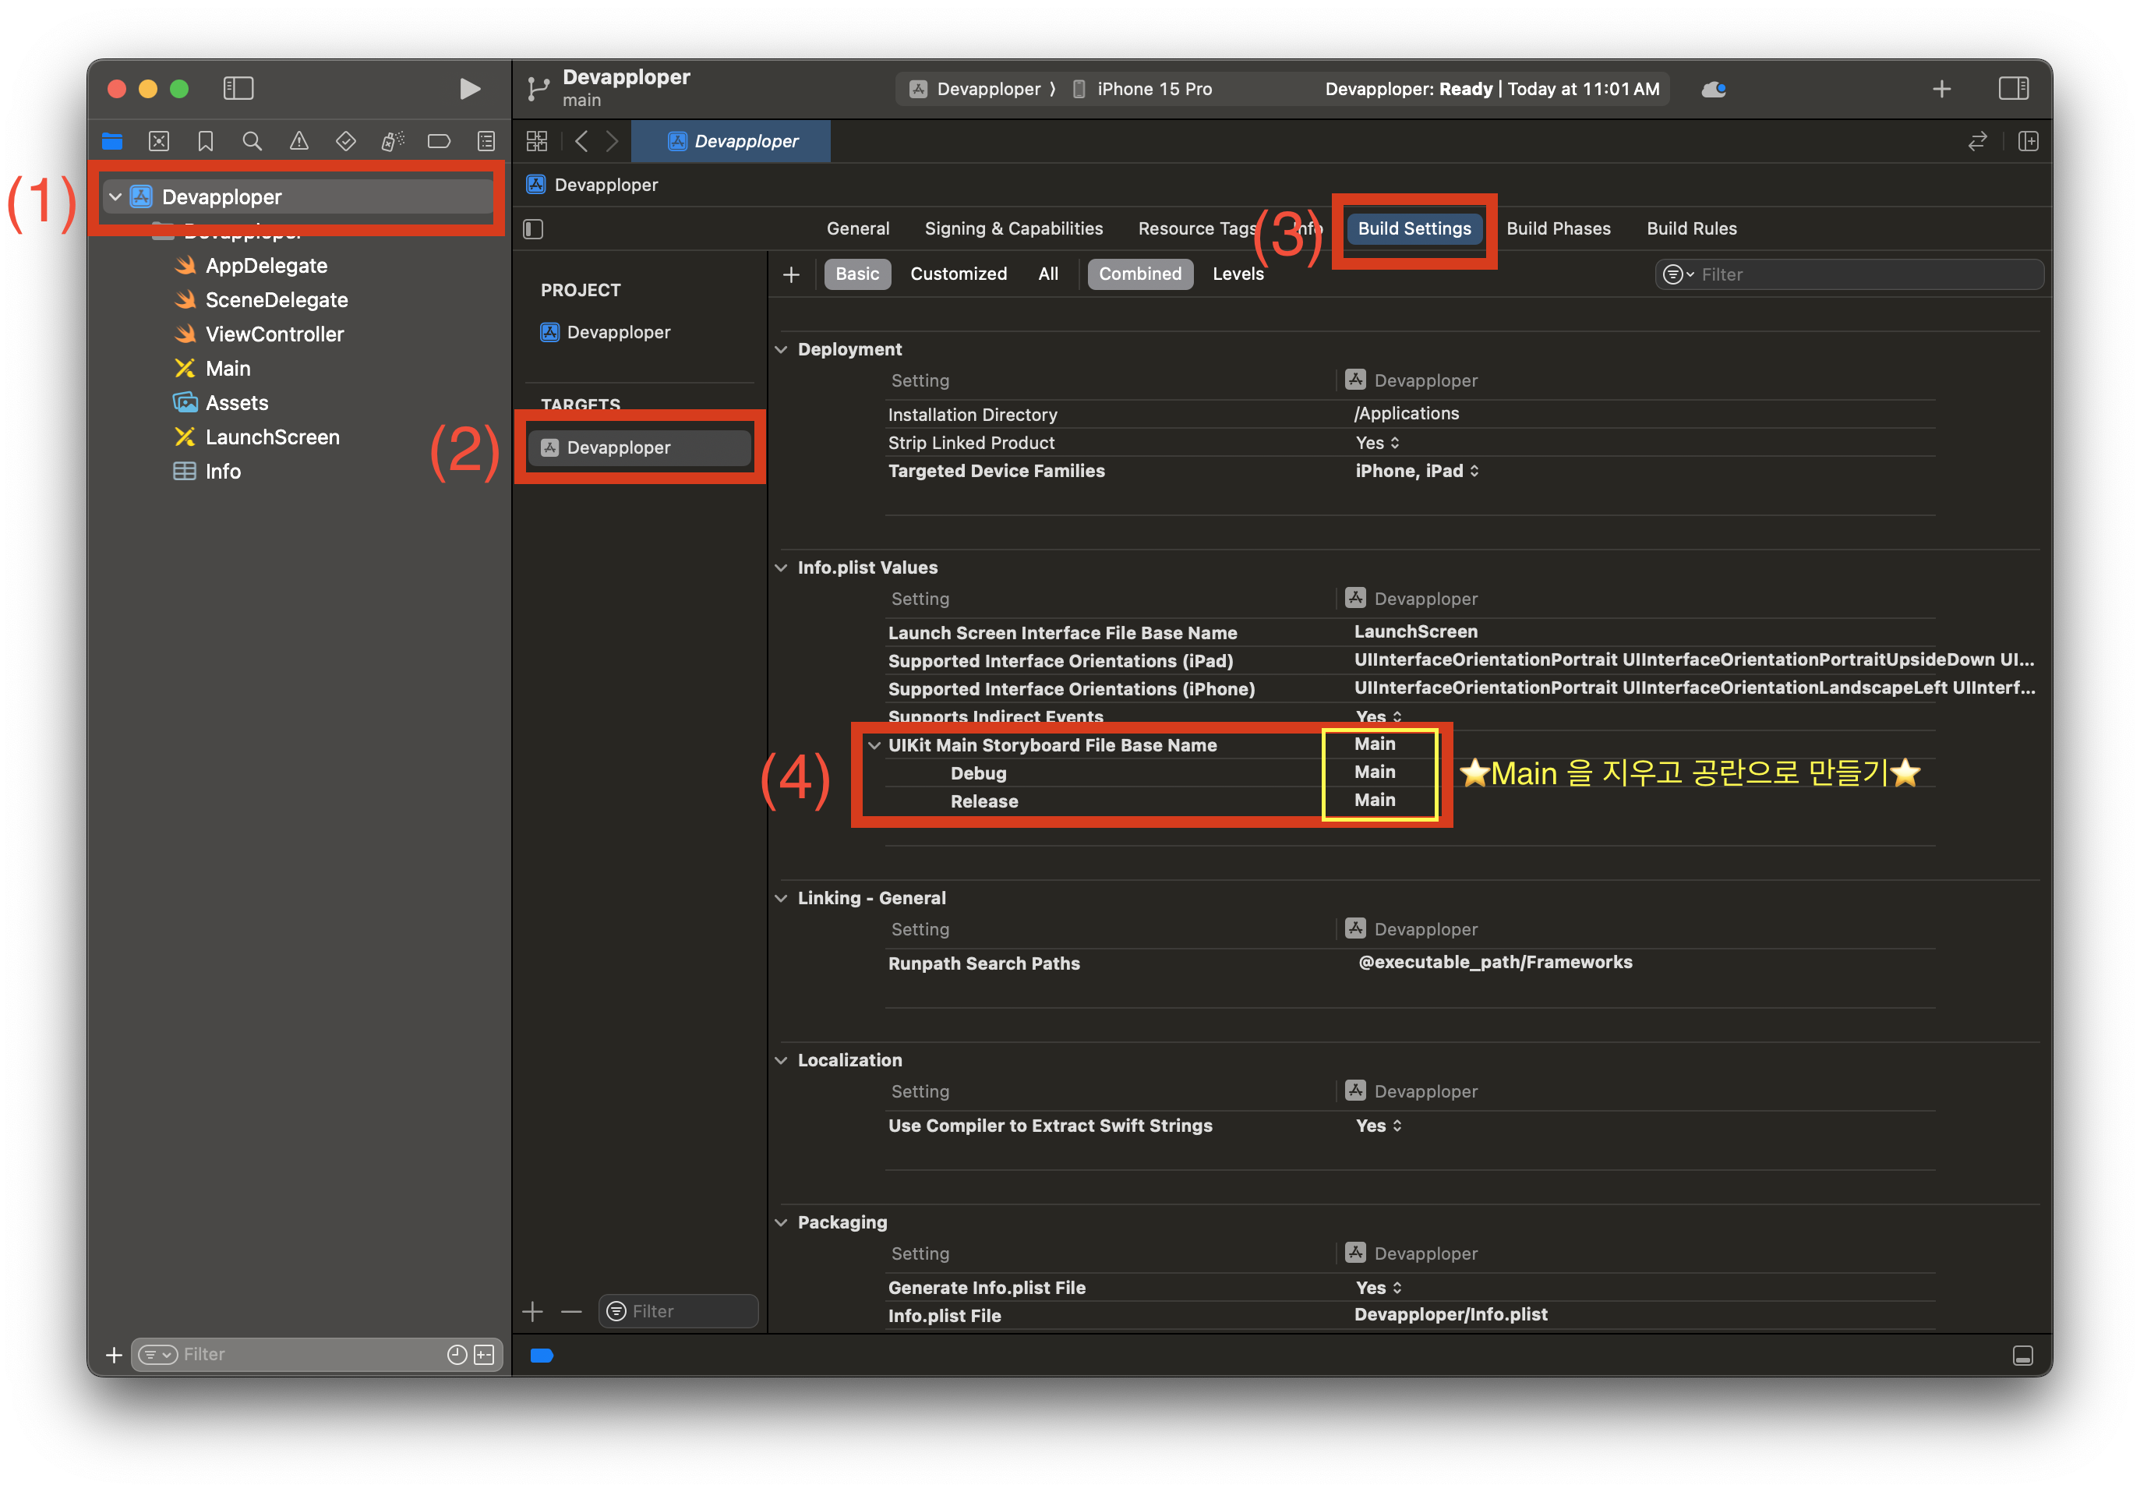Open the Resource Tags tab
This screenshot has width=2140, height=1492.
pos(1197,228)
